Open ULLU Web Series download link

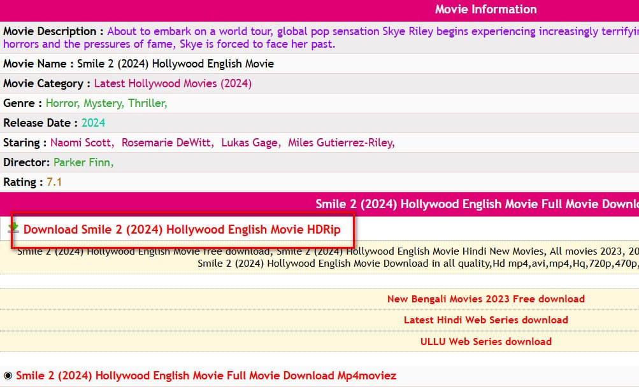(x=485, y=342)
